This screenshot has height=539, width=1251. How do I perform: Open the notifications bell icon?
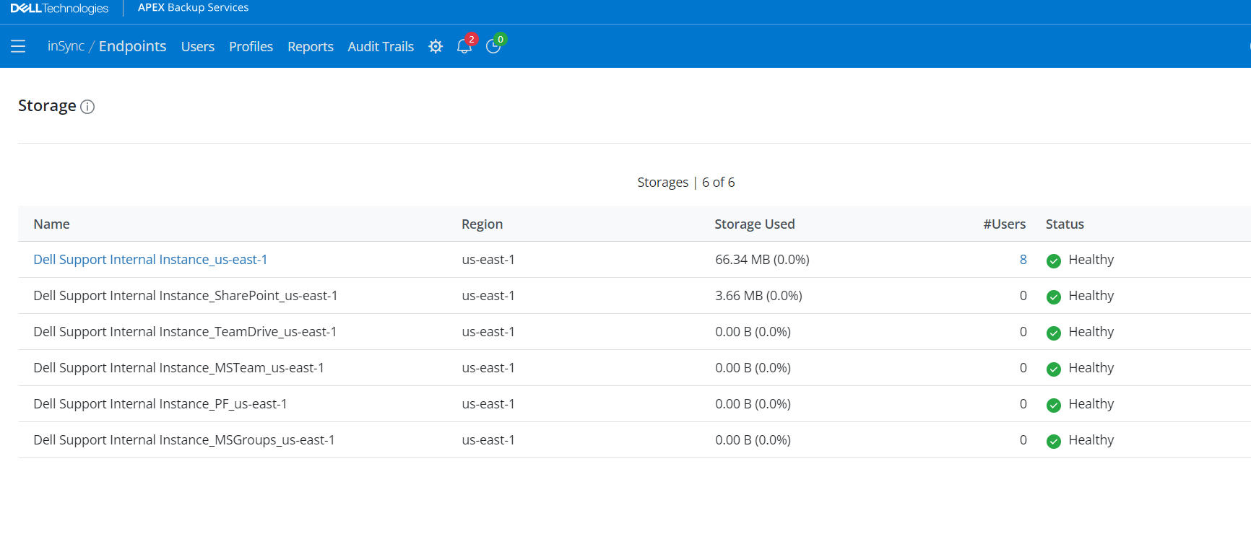pyautogui.click(x=464, y=46)
